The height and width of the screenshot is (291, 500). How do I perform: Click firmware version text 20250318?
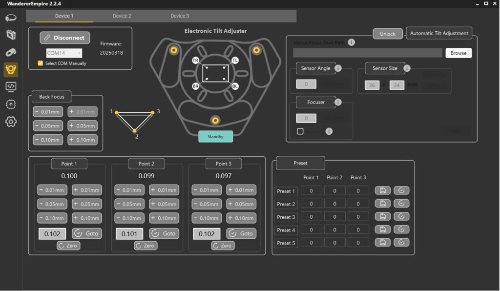[111, 53]
